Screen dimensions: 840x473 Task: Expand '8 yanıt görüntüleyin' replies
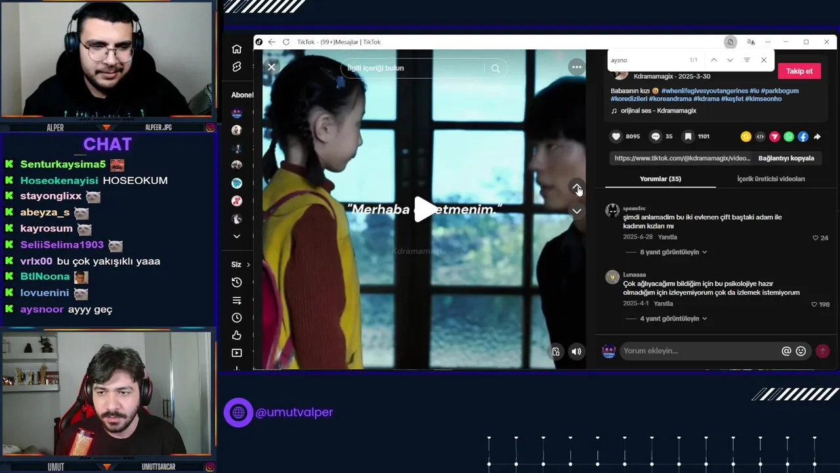tap(674, 252)
